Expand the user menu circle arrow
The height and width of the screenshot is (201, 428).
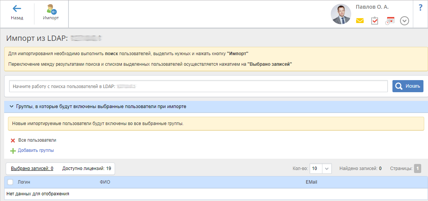click(x=405, y=21)
